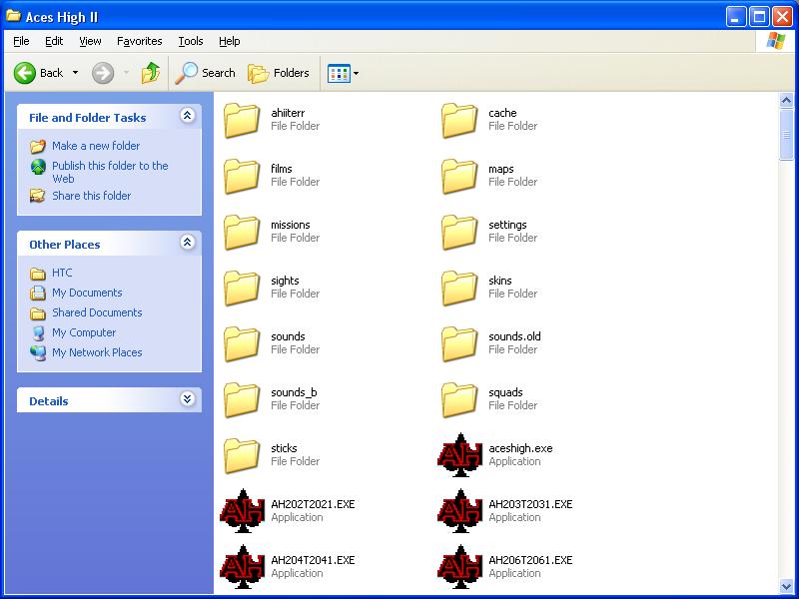Image resolution: width=799 pixels, height=599 pixels.
Task: Open My Documents from Other Places
Action: (87, 293)
